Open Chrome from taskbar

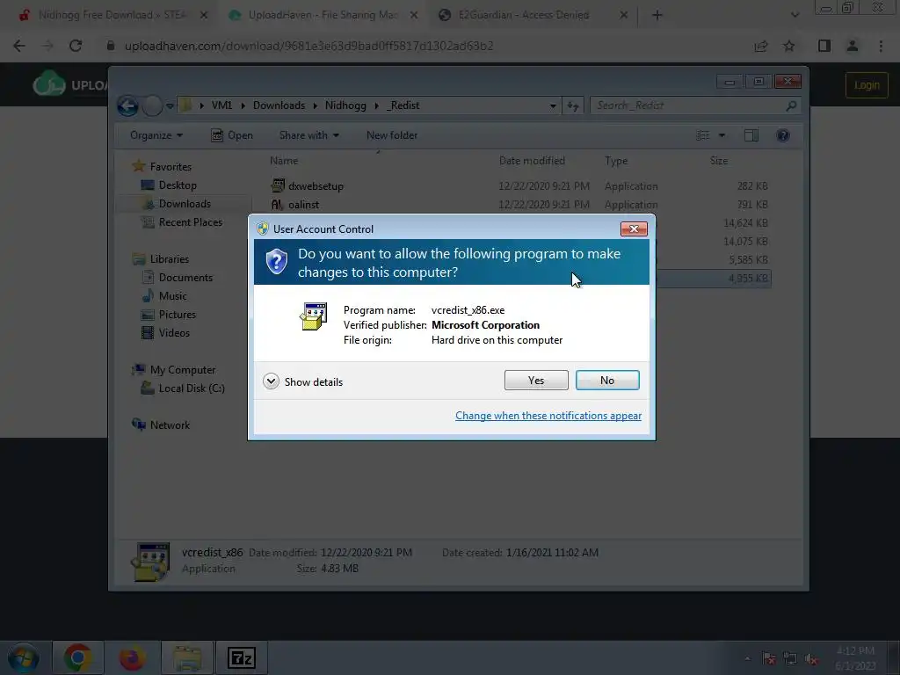(x=77, y=657)
